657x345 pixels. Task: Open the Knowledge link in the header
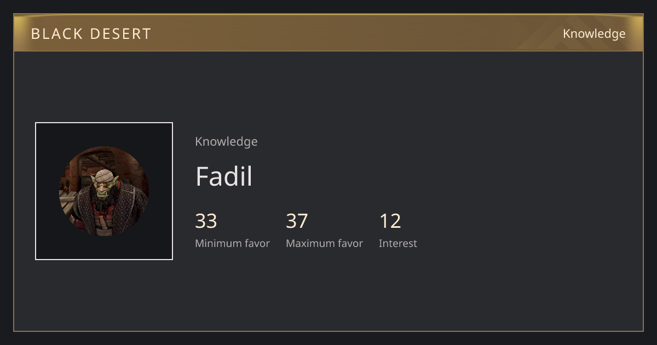coord(594,34)
